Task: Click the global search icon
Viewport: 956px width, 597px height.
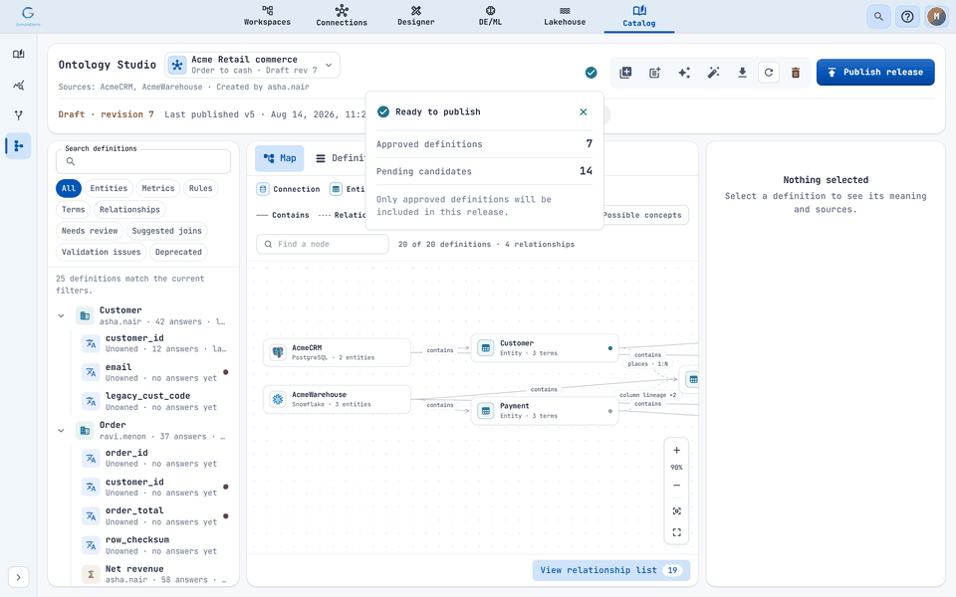Action: 878,17
